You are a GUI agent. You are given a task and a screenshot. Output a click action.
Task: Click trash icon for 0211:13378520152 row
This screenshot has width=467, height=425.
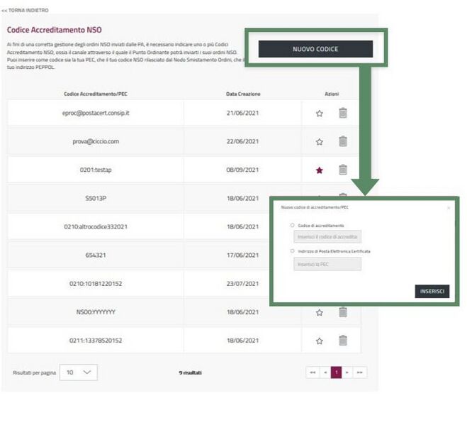(x=342, y=341)
